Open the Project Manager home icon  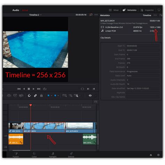coord(151,155)
